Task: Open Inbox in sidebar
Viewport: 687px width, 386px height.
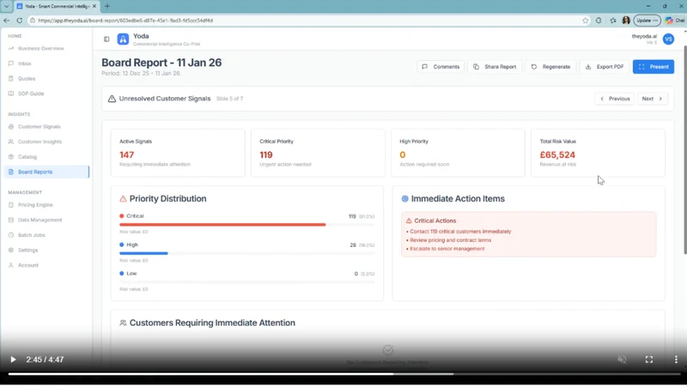Action: (25, 63)
